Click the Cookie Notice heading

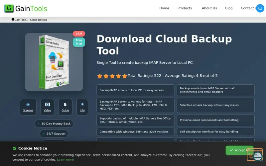point(33,148)
